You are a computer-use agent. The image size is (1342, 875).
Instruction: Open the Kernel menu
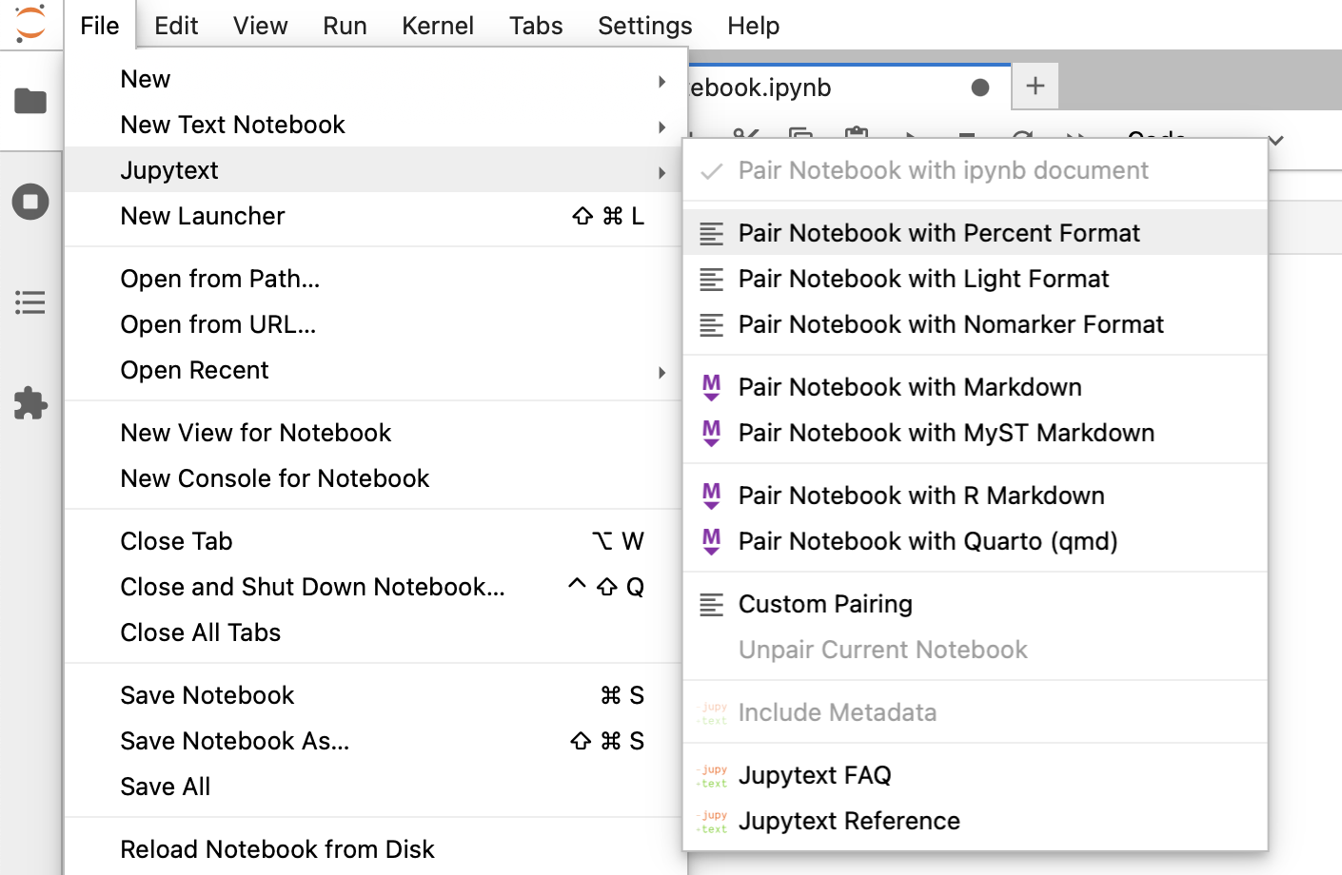click(x=437, y=26)
